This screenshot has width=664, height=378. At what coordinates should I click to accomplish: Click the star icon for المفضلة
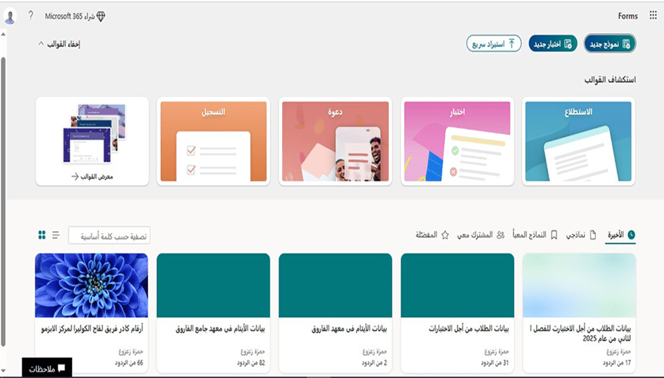point(445,235)
